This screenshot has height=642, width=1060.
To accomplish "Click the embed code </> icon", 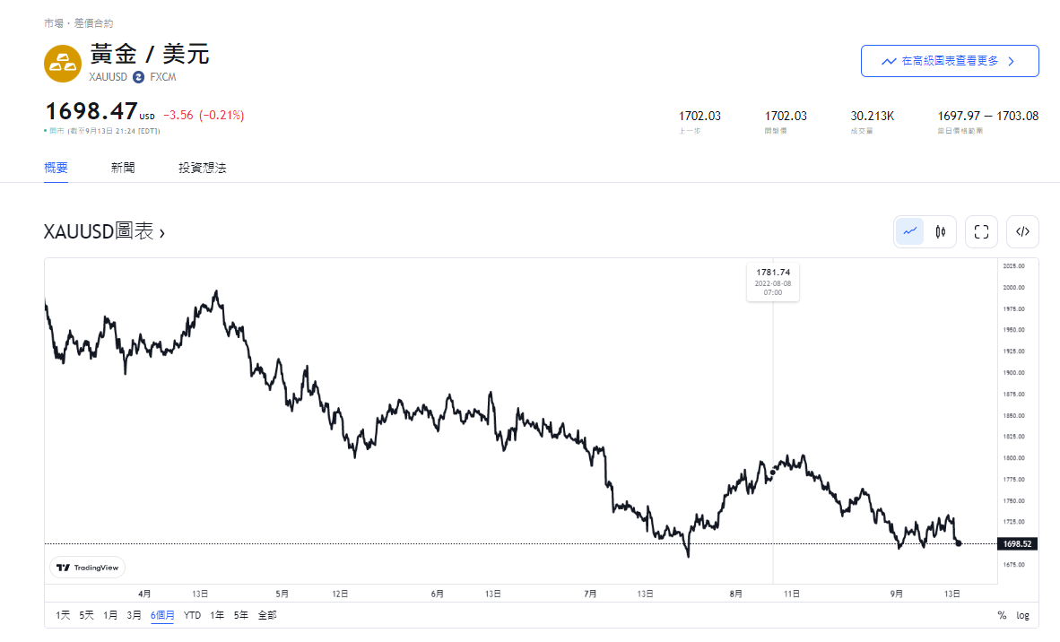I will (x=1022, y=231).
